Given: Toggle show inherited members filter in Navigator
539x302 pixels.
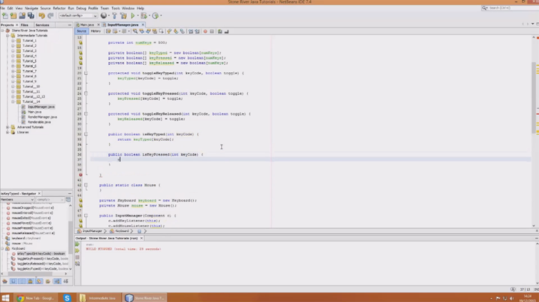Looking at the screenshot, I should [x=4, y=281].
